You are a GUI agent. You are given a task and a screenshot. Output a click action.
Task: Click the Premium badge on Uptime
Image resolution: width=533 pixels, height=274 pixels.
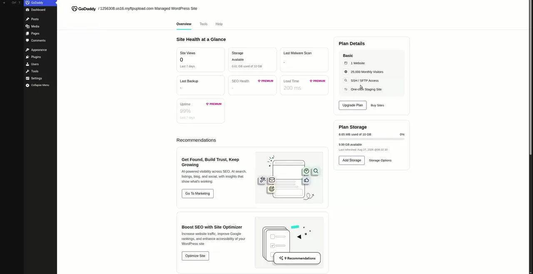pyautogui.click(x=214, y=104)
